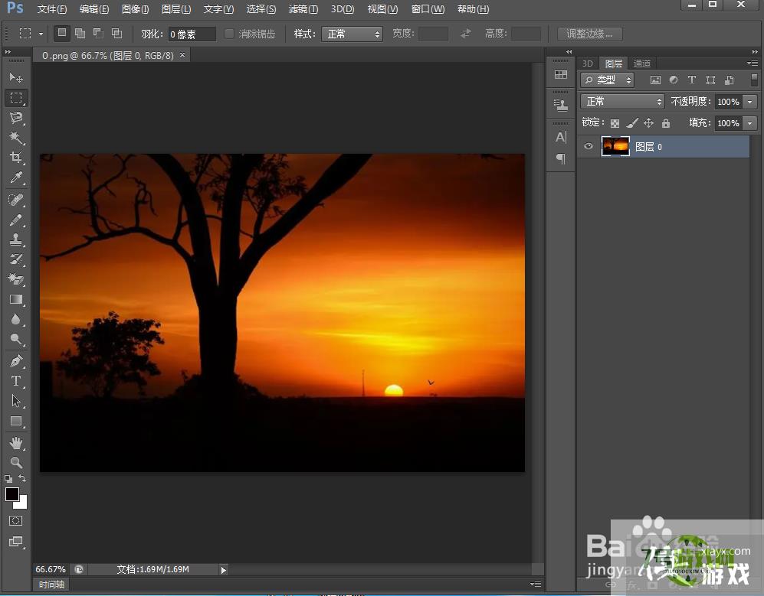Toggle lock position
This screenshot has height=596, width=764.
pyautogui.click(x=648, y=123)
